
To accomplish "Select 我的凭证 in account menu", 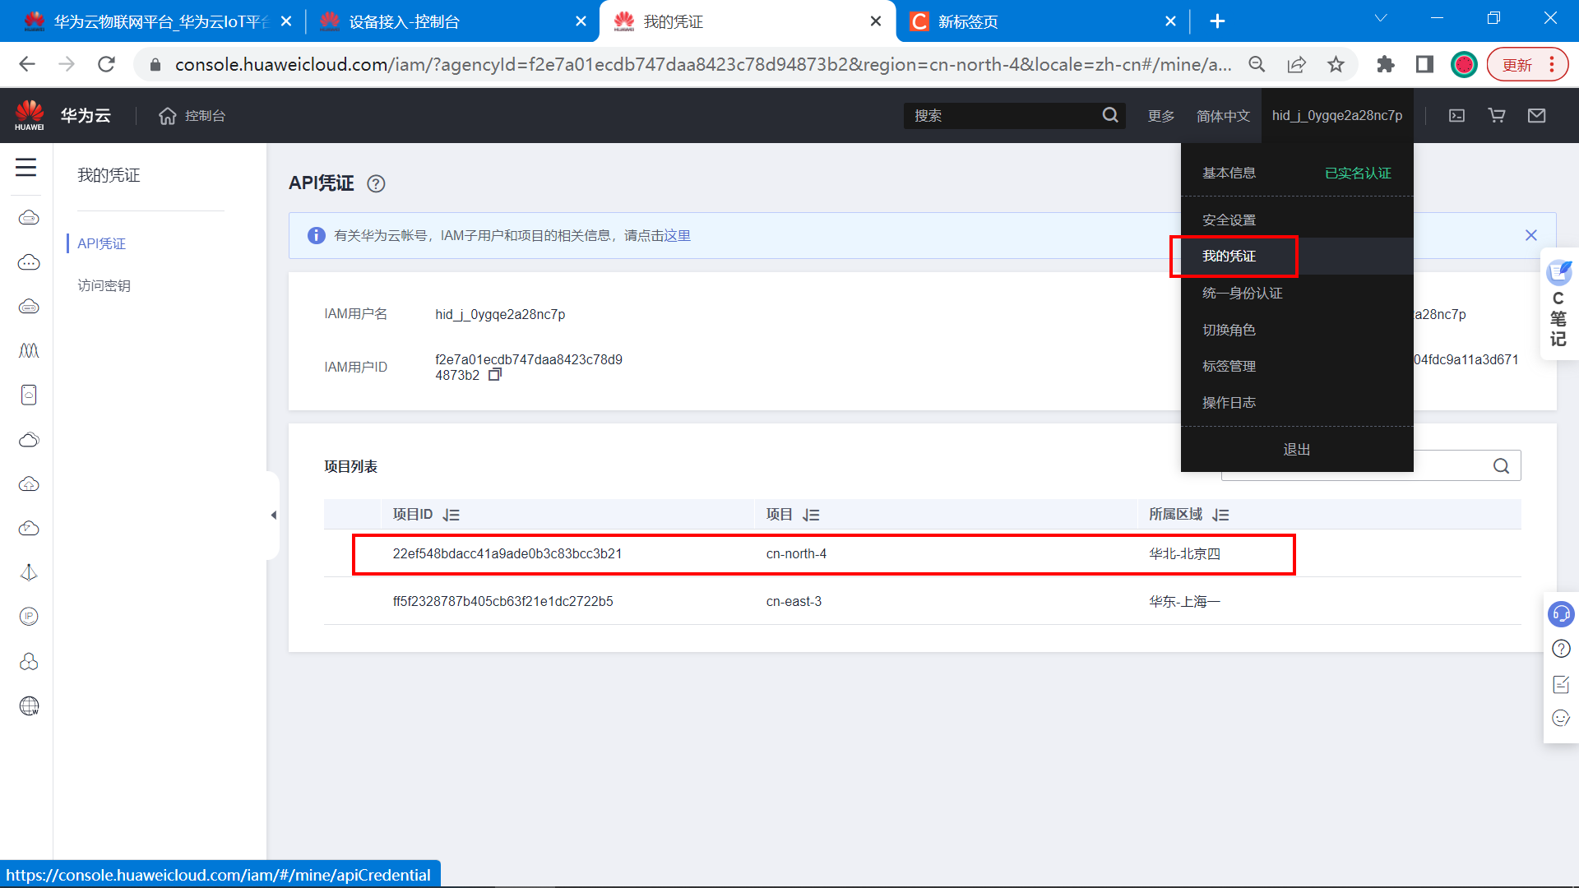I will [x=1229, y=256].
